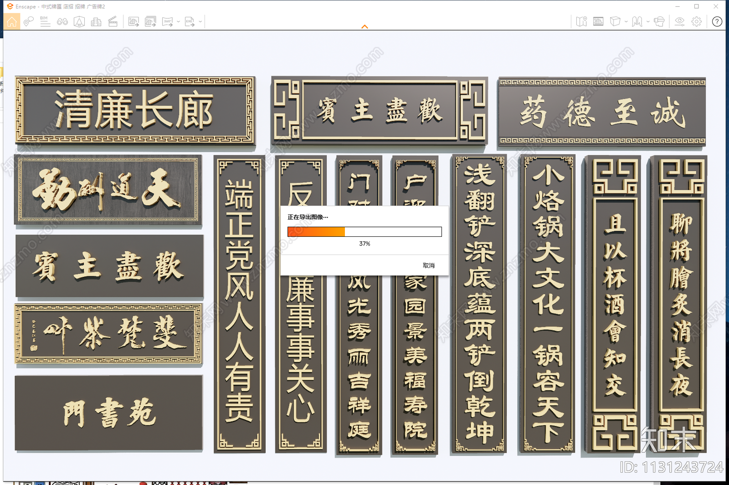This screenshot has width=729, height=485.
Task: Open the buildings asset library icon
Action: point(96,21)
